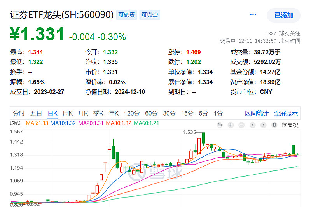The image size is (311, 207).
Task: Click the MA30:1.32 indicator label
Action: (119, 123)
